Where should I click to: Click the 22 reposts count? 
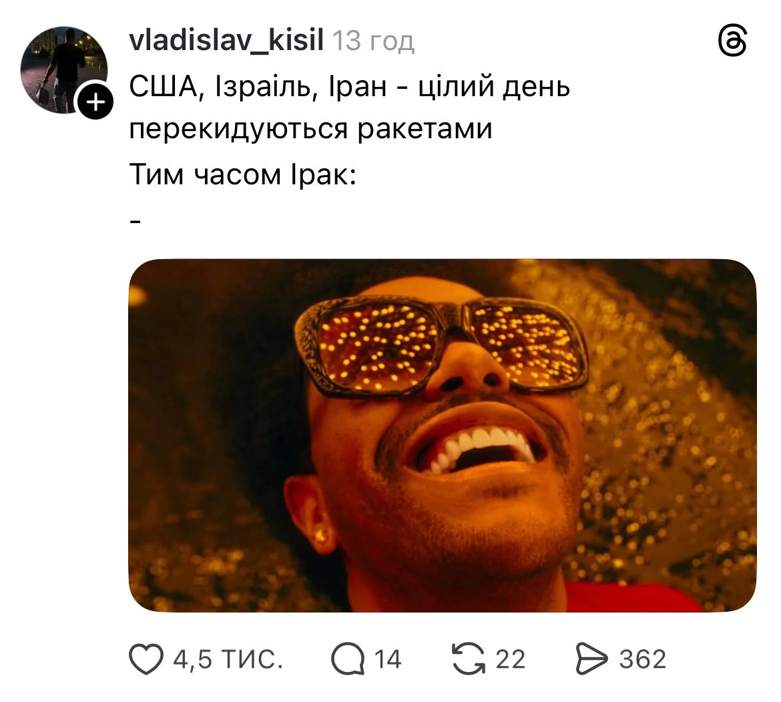click(511, 659)
